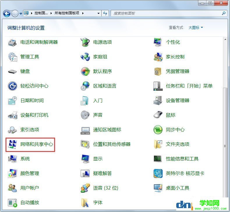230x212 pixels.
Task: Open the 大图标 view mode dropdown
Action: [x=196, y=27]
